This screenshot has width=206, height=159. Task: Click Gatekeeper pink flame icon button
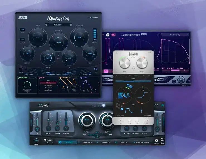(x=106, y=71)
